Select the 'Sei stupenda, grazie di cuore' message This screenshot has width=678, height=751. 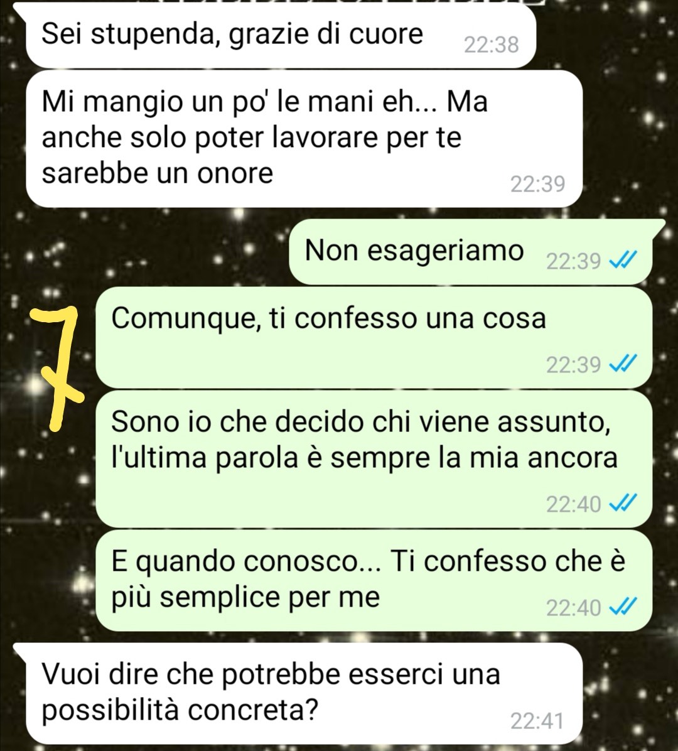(281, 36)
